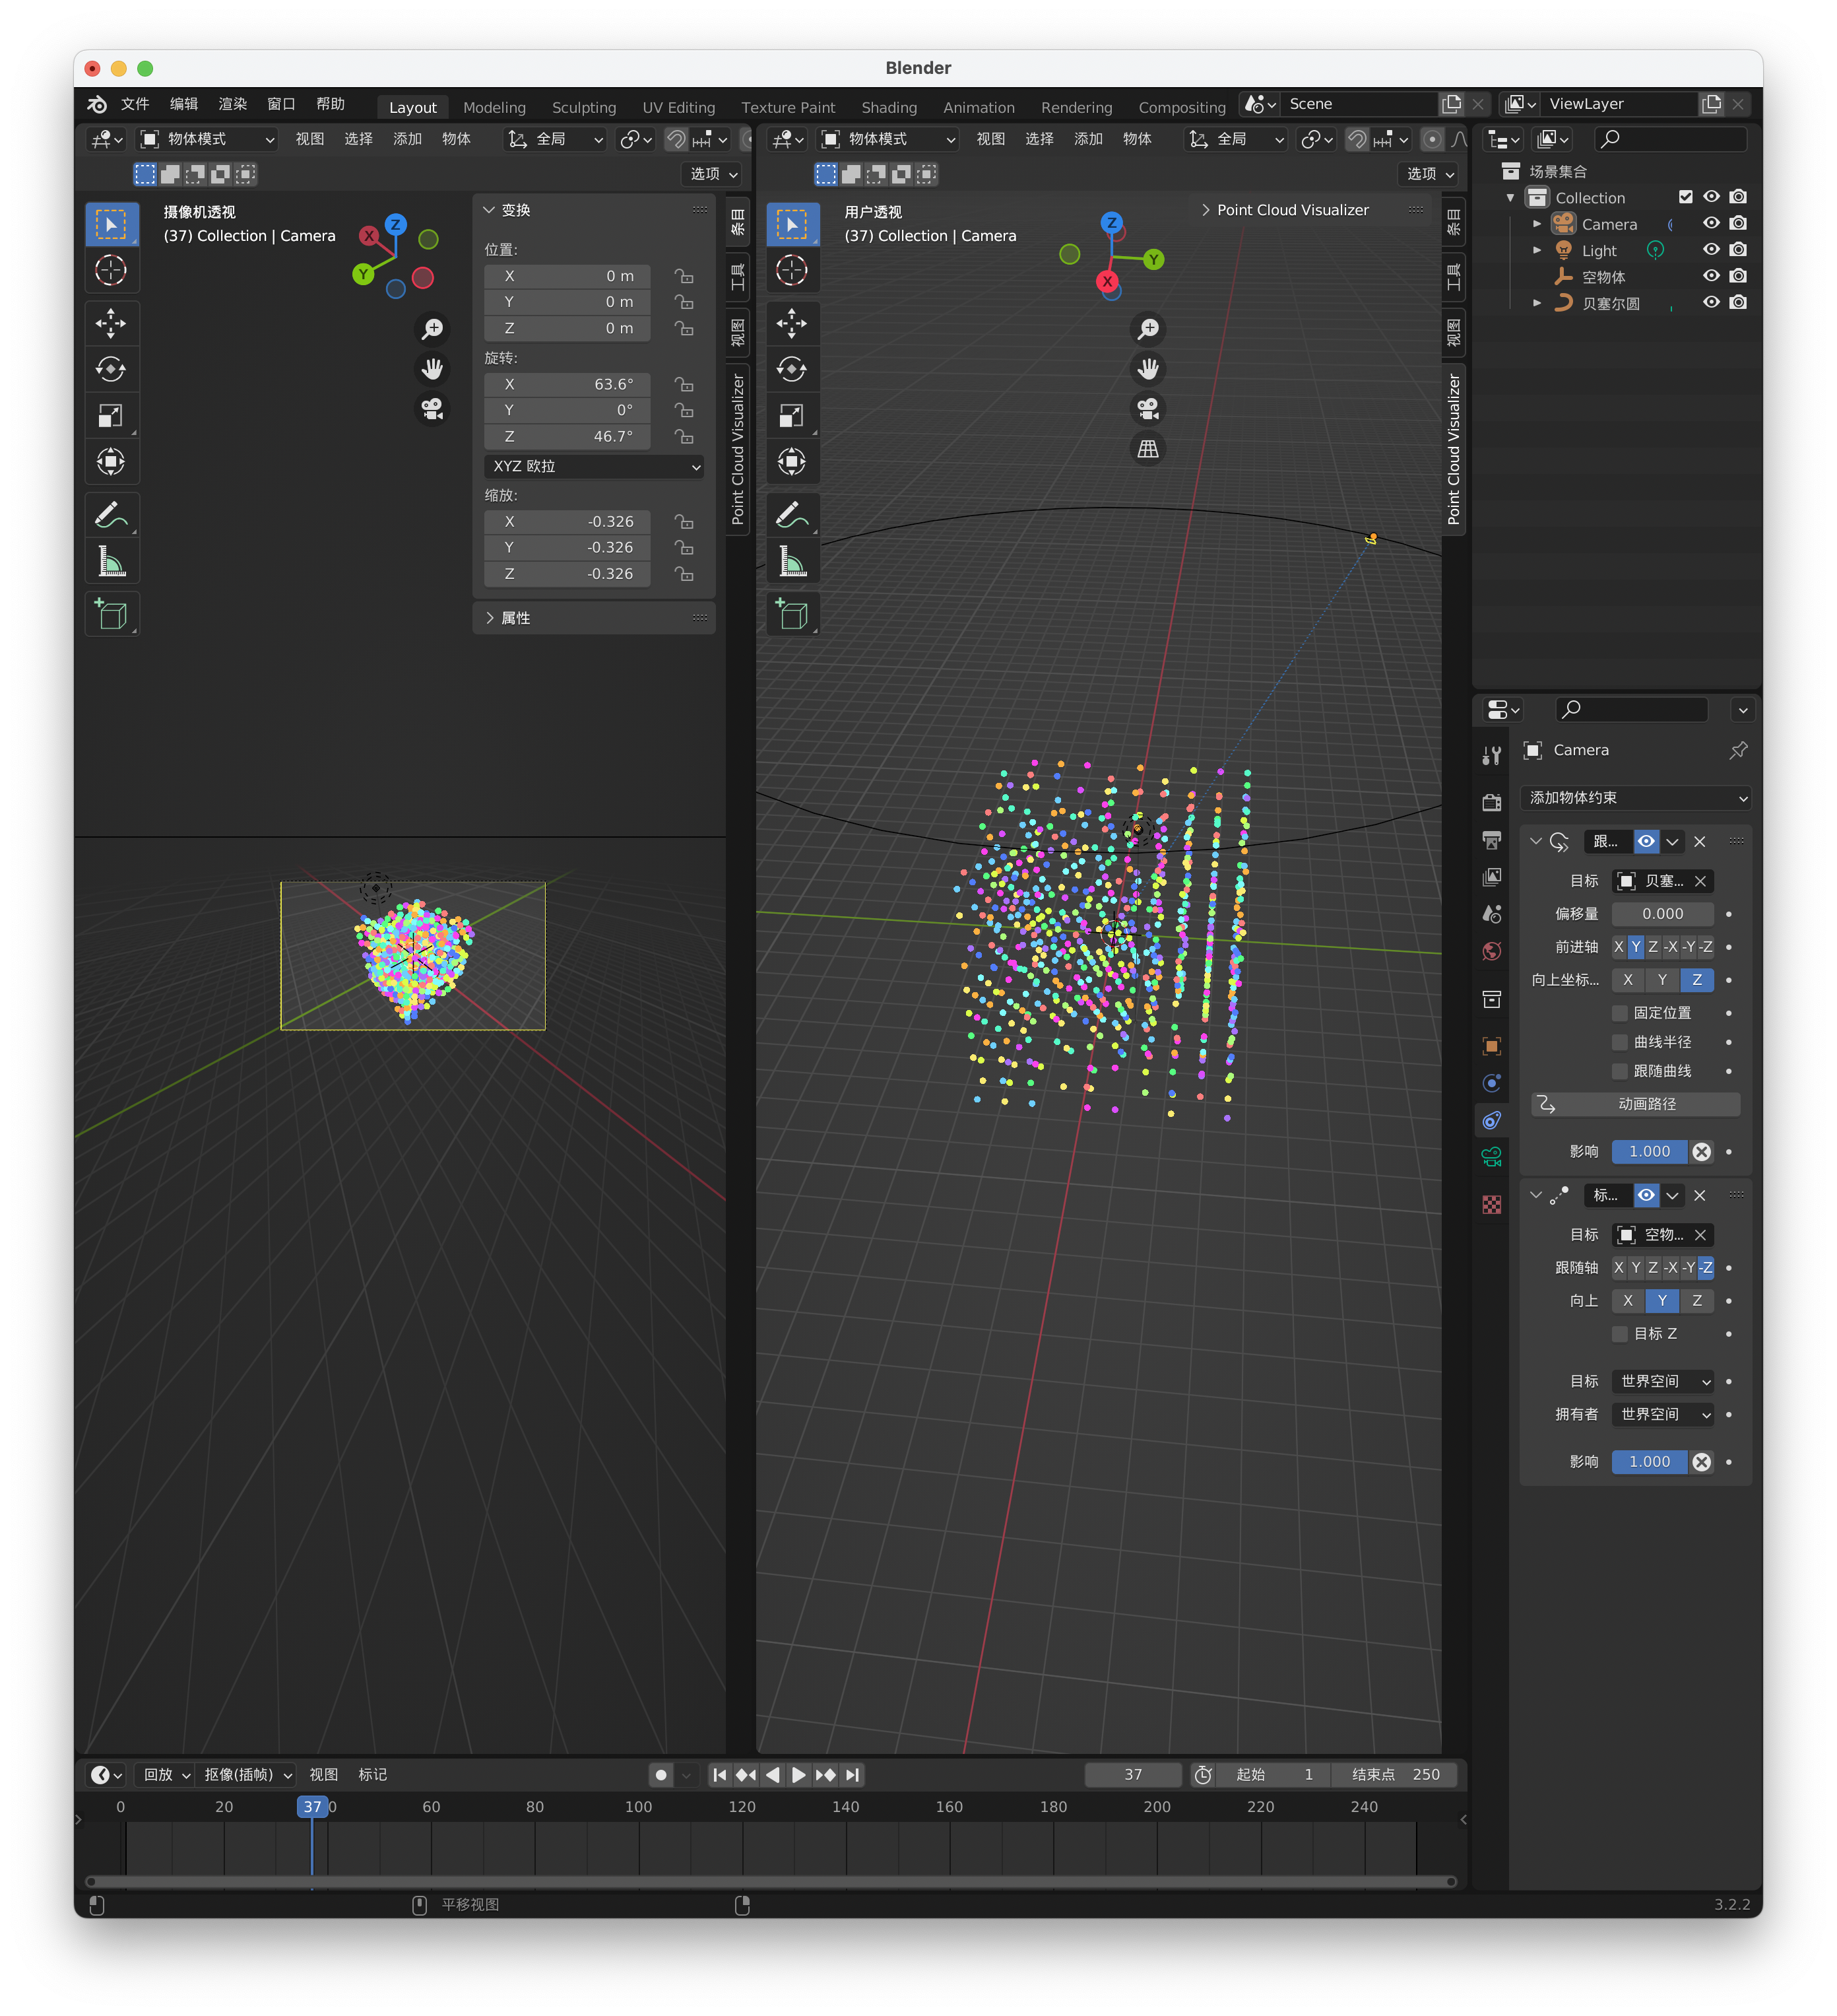Click the current frame field showing 37

click(1132, 1775)
